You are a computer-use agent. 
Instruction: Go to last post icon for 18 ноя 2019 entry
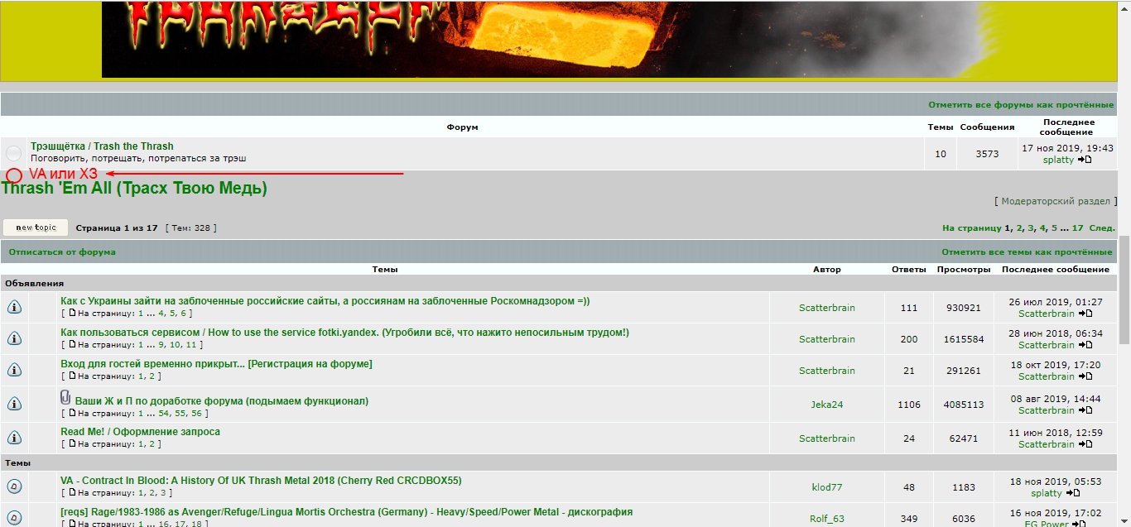(1073, 493)
